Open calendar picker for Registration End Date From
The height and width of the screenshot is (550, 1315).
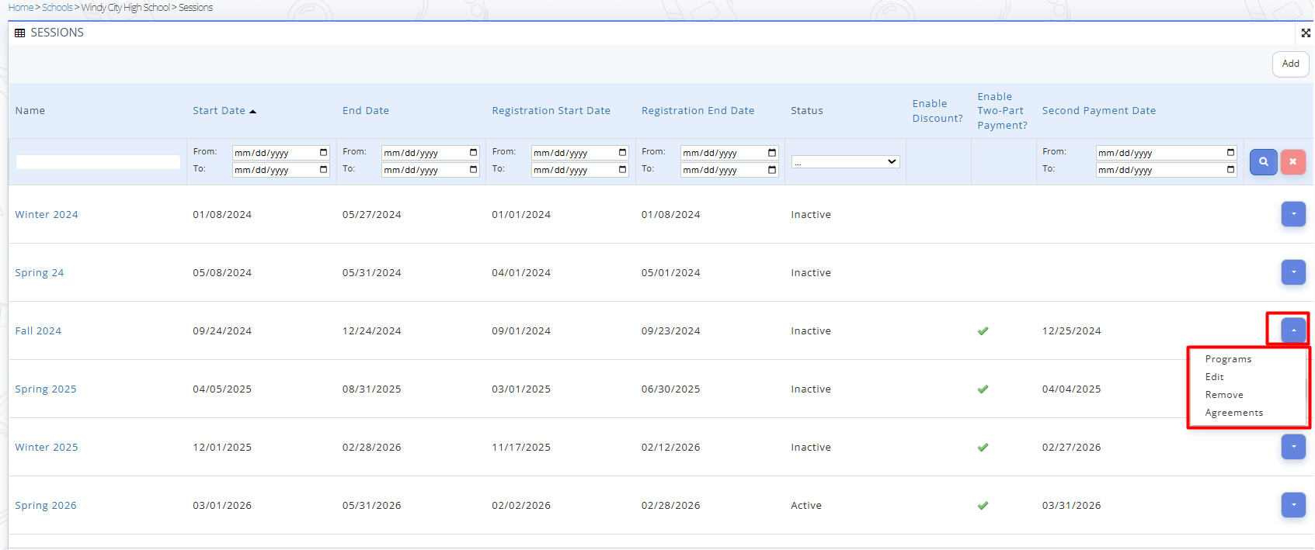click(x=772, y=153)
